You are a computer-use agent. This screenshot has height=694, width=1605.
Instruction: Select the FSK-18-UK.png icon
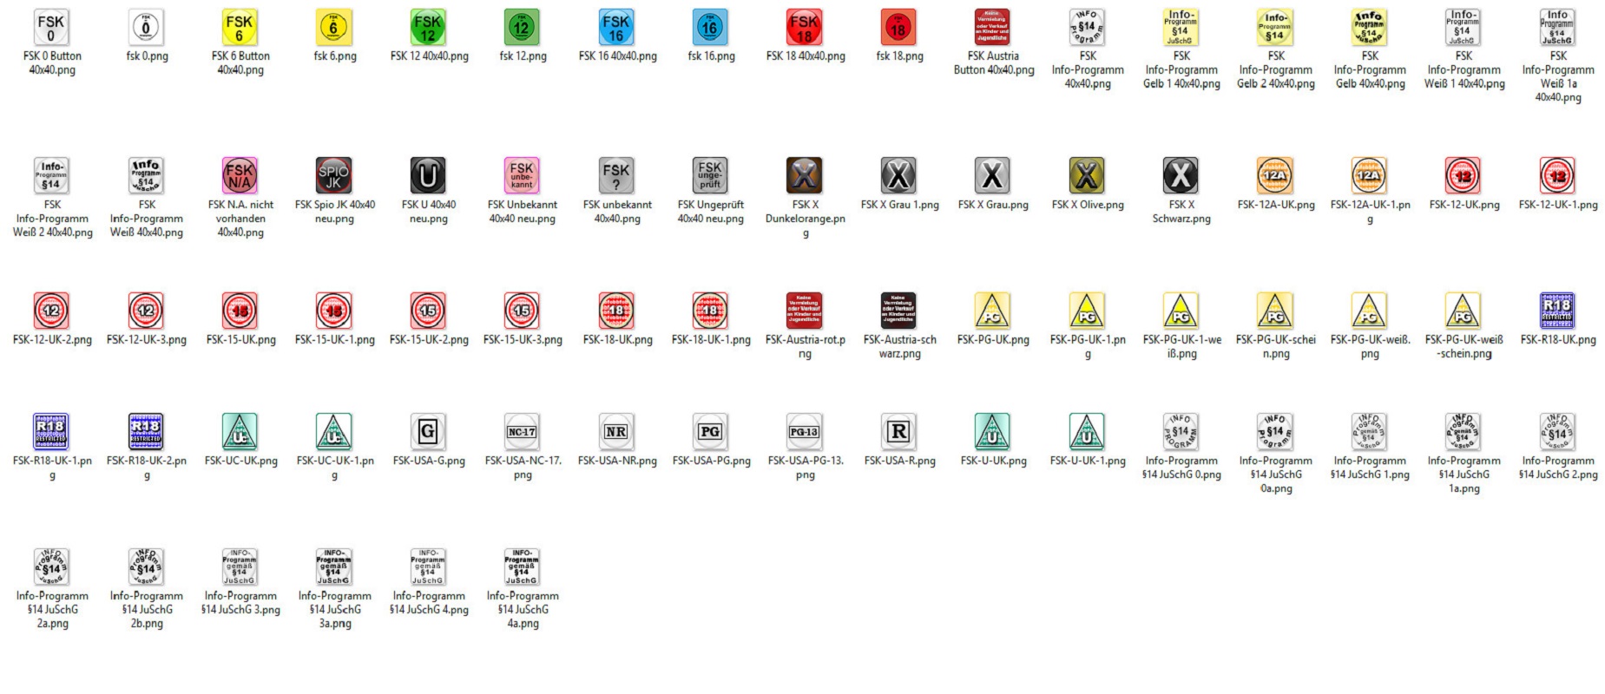[617, 311]
